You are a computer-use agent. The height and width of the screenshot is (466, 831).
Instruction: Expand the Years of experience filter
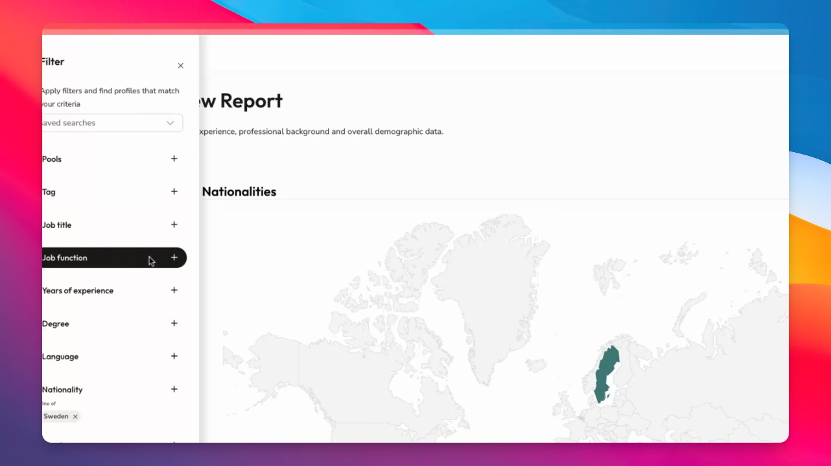click(x=174, y=291)
